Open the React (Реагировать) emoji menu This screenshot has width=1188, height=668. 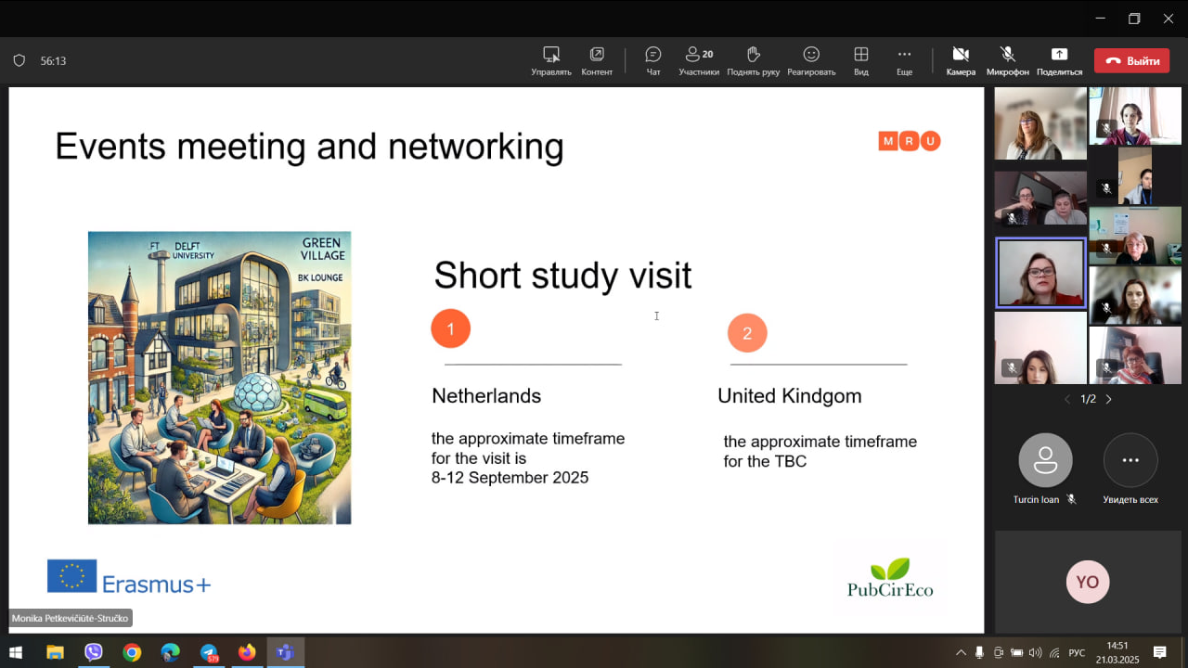(811, 60)
